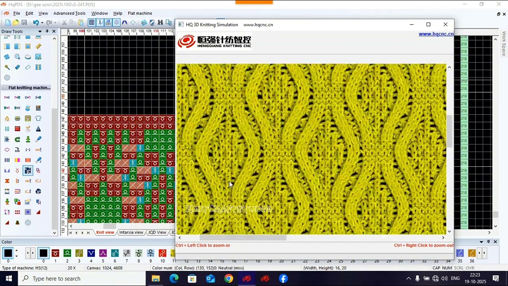508x286 pixels.
Task: Open the Advanceed Tools menu
Action: pyautogui.click(x=69, y=13)
